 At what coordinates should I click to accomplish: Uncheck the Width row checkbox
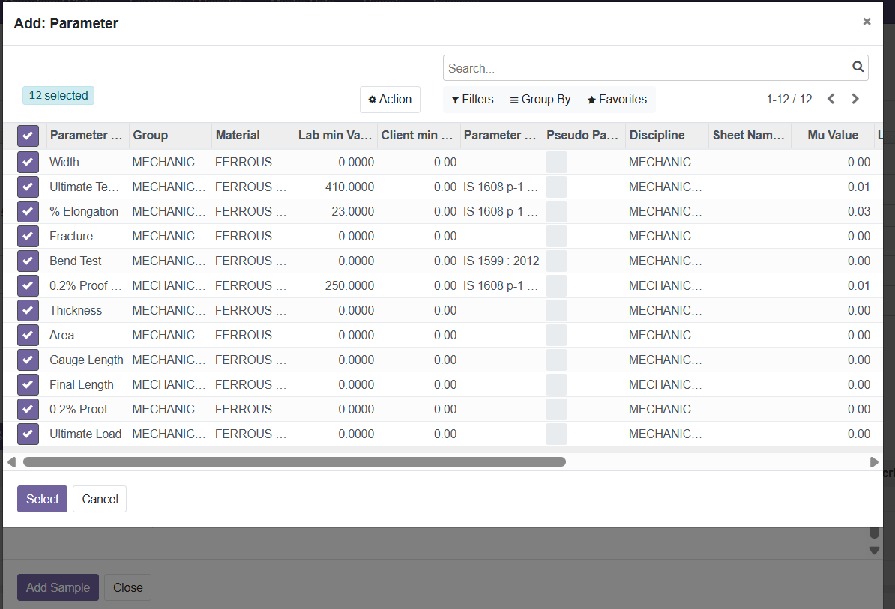pos(28,162)
